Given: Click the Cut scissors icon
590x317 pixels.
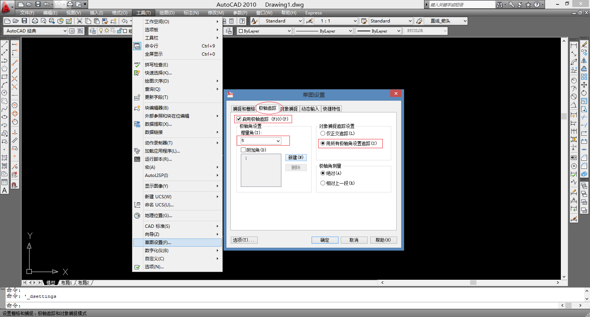Looking at the screenshot, I should click(x=79, y=21).
